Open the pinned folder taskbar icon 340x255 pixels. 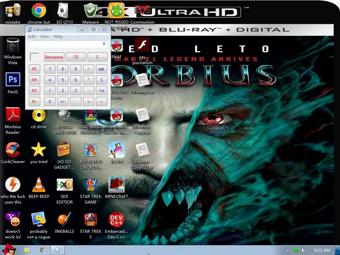click(27, 250)
